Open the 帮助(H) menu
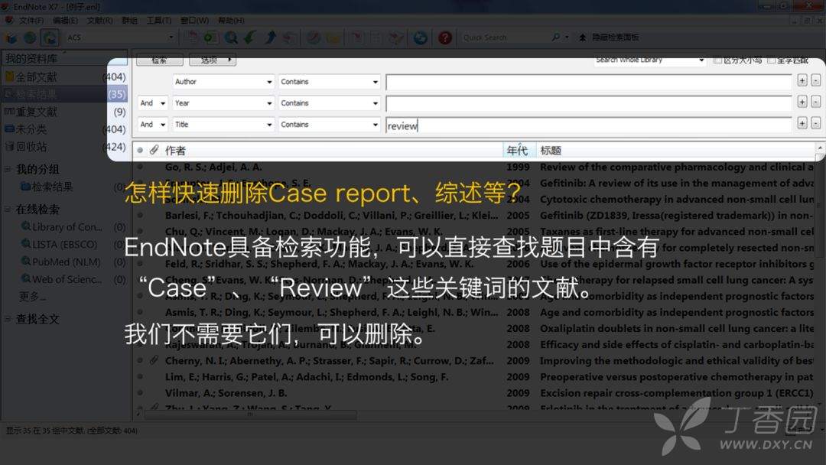Image resolution: width=826 pixels, height=465 pixels. point(231,21)
